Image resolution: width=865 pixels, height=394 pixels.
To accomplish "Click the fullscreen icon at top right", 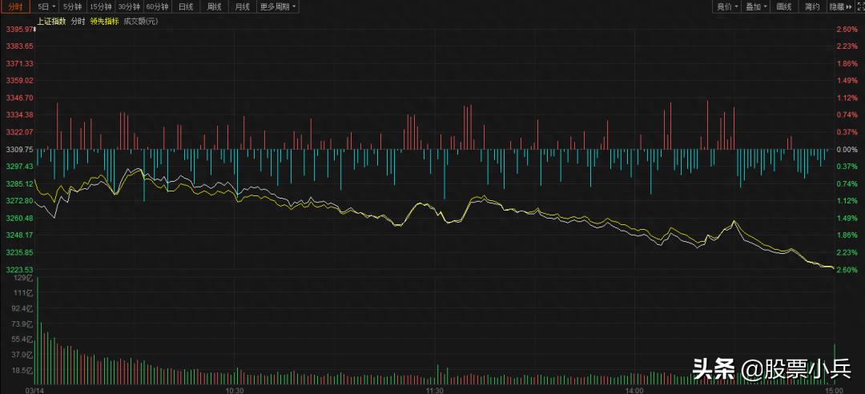I will coord(858,6).
